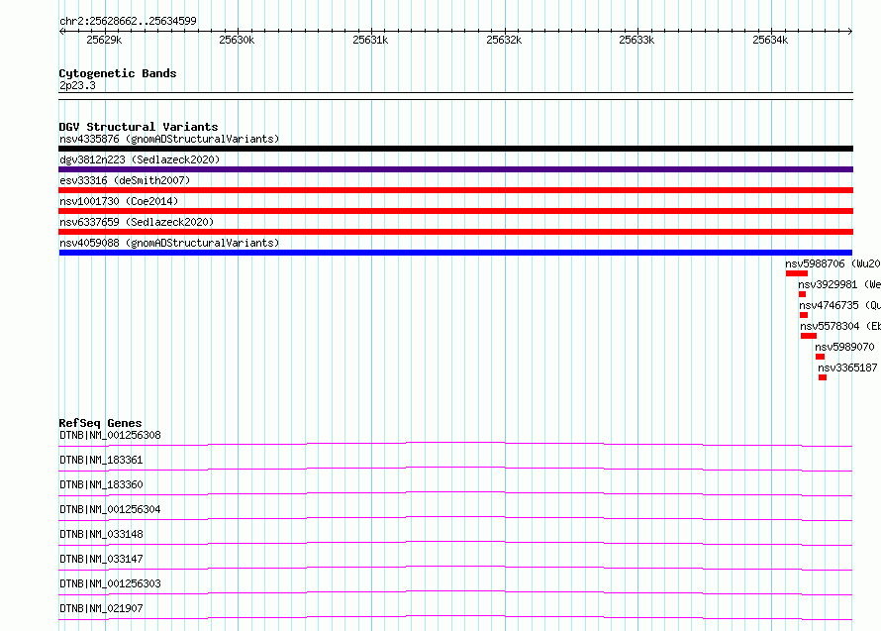Image resolution: width=881 pixels, height=631 pixels.
Task: Open transcript DTNB|NM_001256304
Action: click(110, 509)
